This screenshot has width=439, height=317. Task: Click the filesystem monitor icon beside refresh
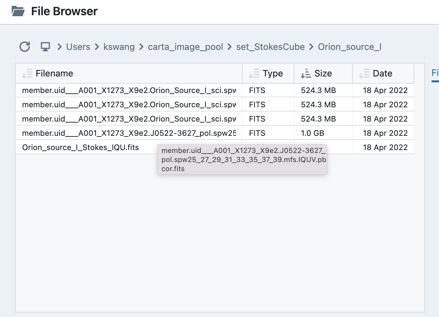click(45, 47)
